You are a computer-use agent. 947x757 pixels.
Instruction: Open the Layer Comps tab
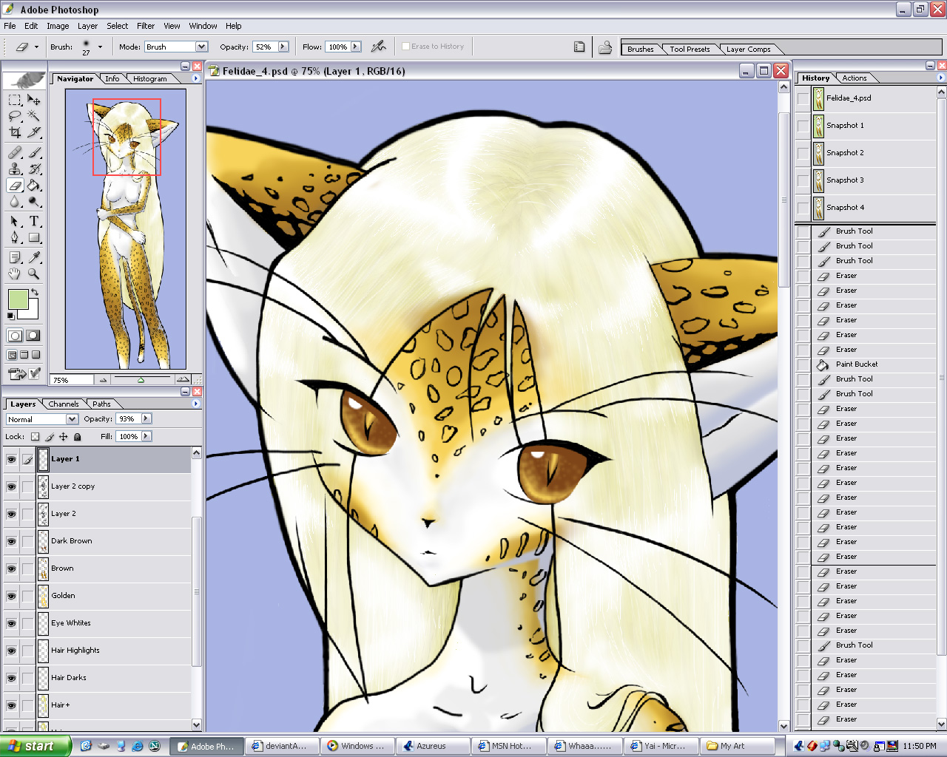pos(748,49)
